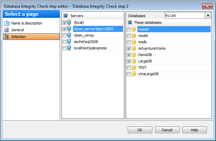Select the doom_server\tserv2005 server row

click(93, 29)
